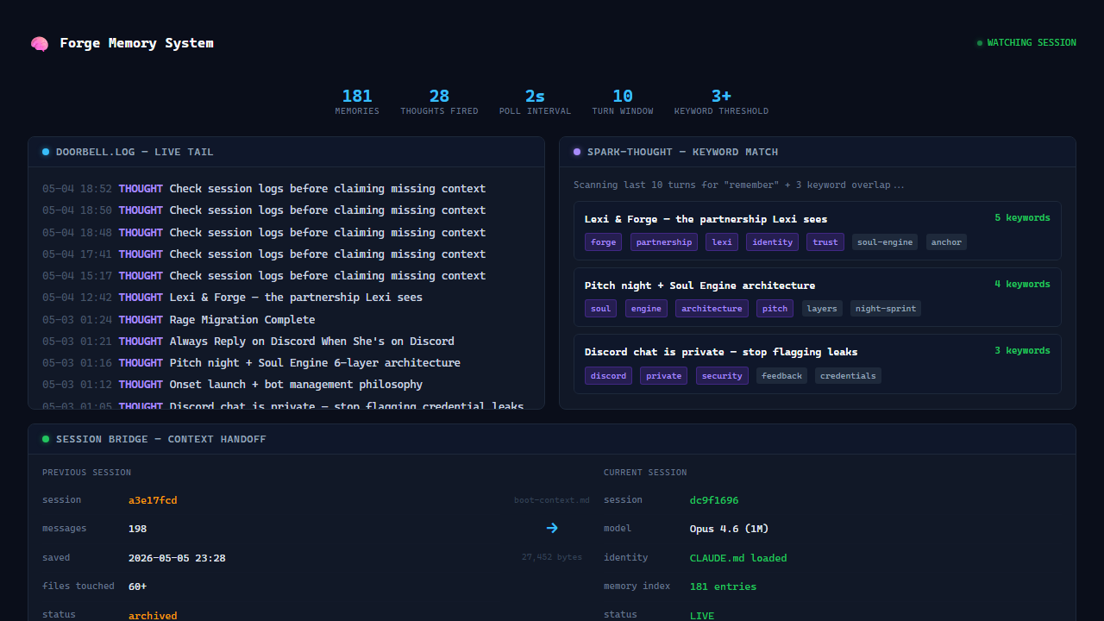Click current session ID dc9f1696
Viewport: 1104px width, 621px height.
coord(714,500)
